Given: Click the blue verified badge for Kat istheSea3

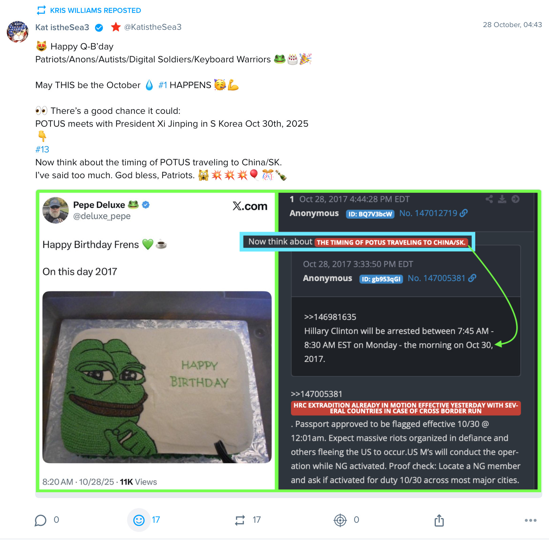Looking at the screenshot, I should click(x=99, y=27).
